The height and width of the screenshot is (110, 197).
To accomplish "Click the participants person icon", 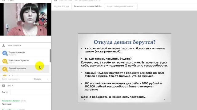I will (3, 46).
